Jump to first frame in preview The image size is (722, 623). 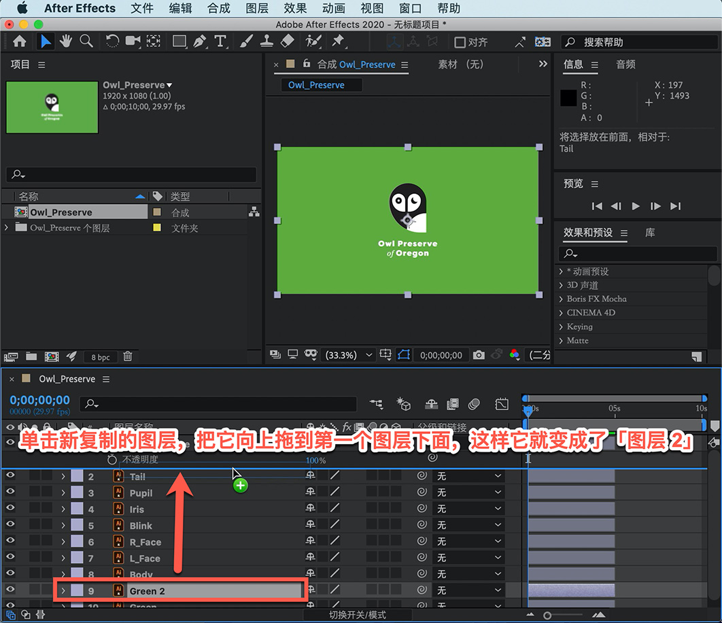597,206
